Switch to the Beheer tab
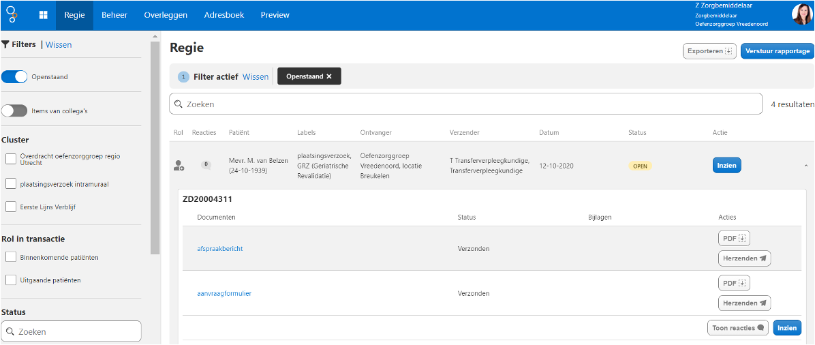This screenshot has height=345, width=815. [x=114, y=15]
